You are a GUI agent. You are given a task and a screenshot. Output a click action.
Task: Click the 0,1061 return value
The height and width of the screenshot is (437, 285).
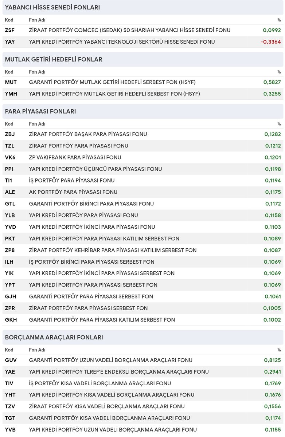tap(273, 297)
